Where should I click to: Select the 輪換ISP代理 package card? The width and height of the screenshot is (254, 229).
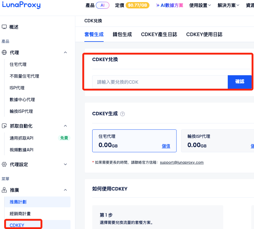point(217,141)
